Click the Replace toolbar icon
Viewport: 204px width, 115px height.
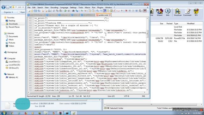tap(77, 11)
